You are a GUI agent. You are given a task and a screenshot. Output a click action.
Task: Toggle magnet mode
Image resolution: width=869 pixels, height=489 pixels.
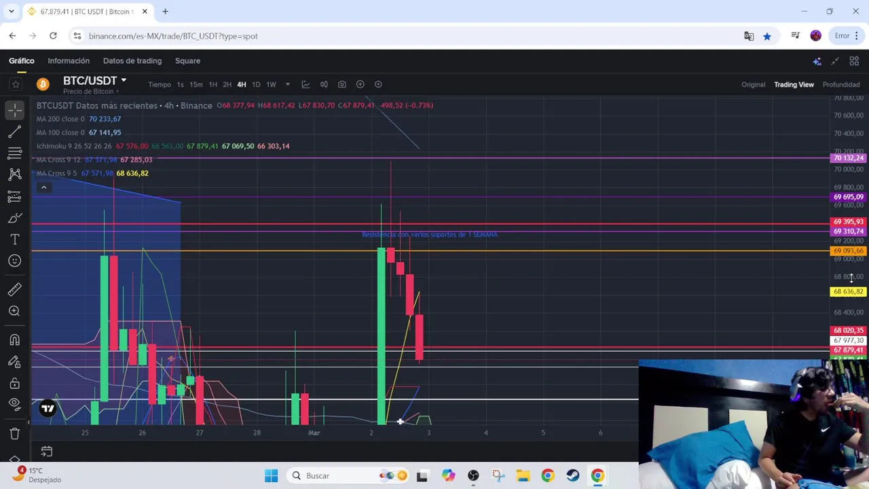click(x=15, y=340)
